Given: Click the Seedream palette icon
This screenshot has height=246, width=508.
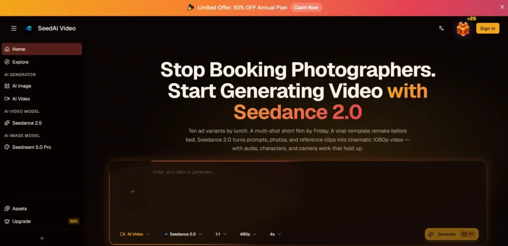Looking at the screenshot, I should [x=7, y=147].
